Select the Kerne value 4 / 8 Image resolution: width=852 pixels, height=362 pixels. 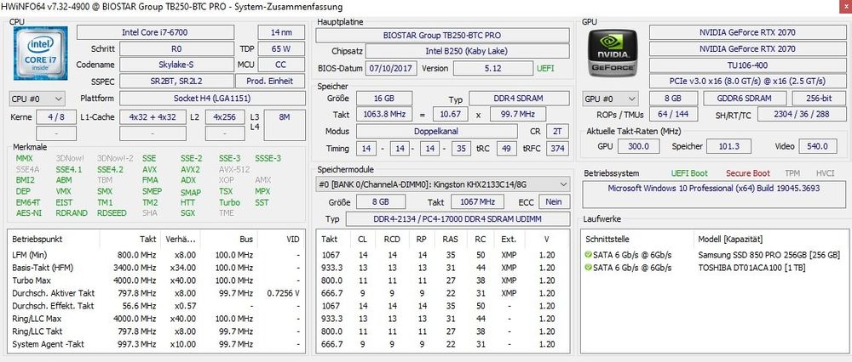click(55, 117)
